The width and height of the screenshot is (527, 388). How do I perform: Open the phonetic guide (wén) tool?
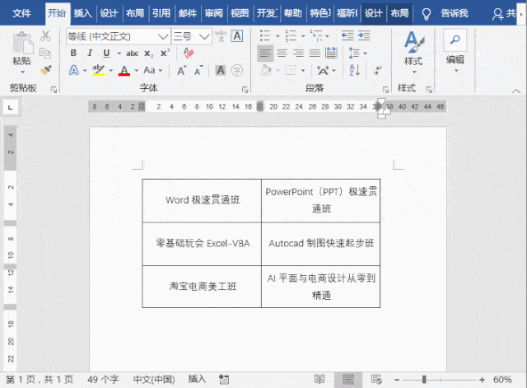[221, 36]
